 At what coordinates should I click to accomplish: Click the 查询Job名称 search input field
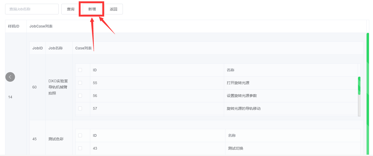point(32,9)
